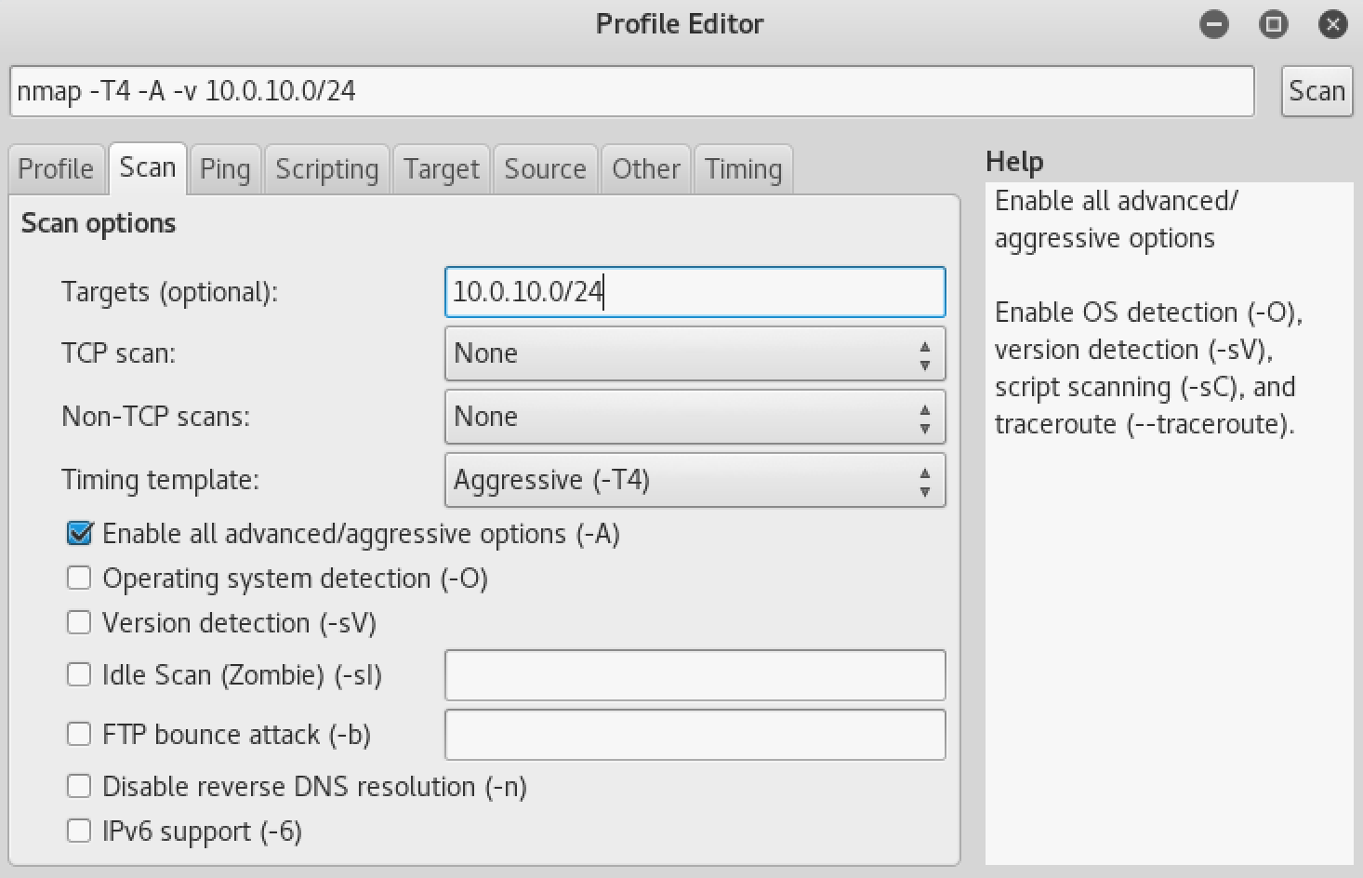This screenshot has height=878, width=1363.
Task: Go to the Timing tab
Action: [x=743, y=169]
